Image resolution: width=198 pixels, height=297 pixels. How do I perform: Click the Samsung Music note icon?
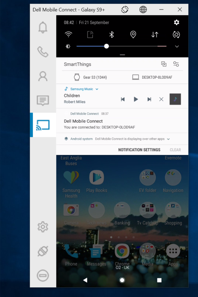(x=66, y=89)
